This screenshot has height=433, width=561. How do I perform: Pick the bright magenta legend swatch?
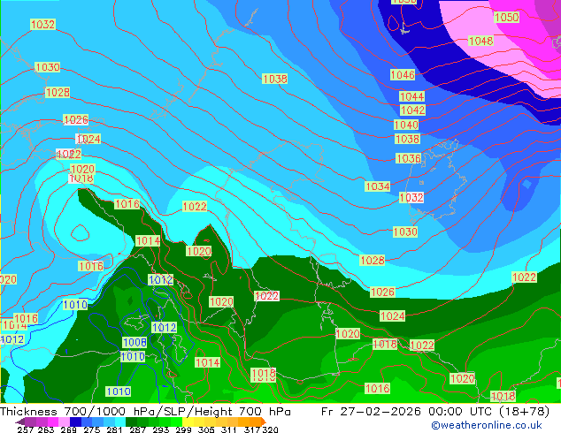point(53,422)
